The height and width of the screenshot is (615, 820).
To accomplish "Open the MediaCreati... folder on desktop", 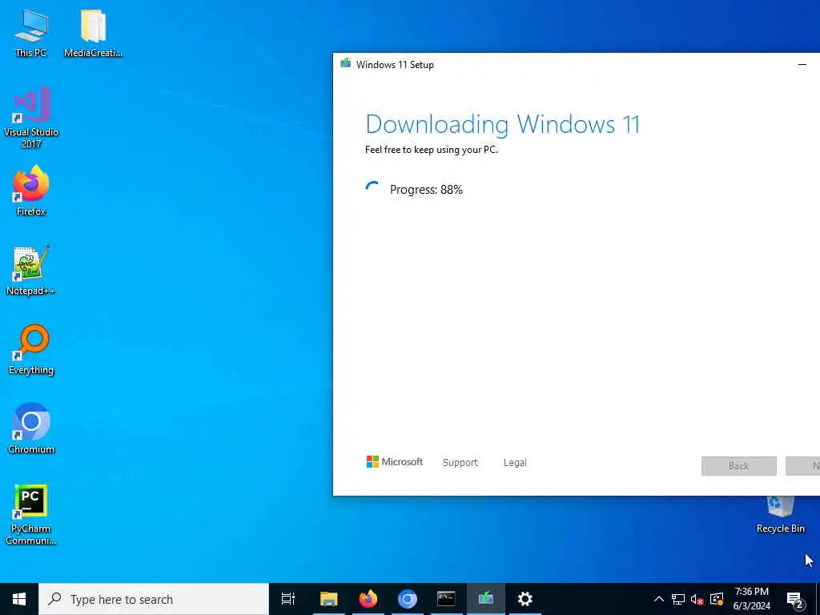I will pyautogui.click(x=93, y=33).
